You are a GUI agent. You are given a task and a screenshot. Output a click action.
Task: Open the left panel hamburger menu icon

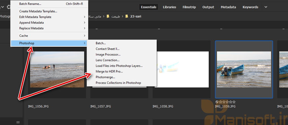tap(18, 122)
